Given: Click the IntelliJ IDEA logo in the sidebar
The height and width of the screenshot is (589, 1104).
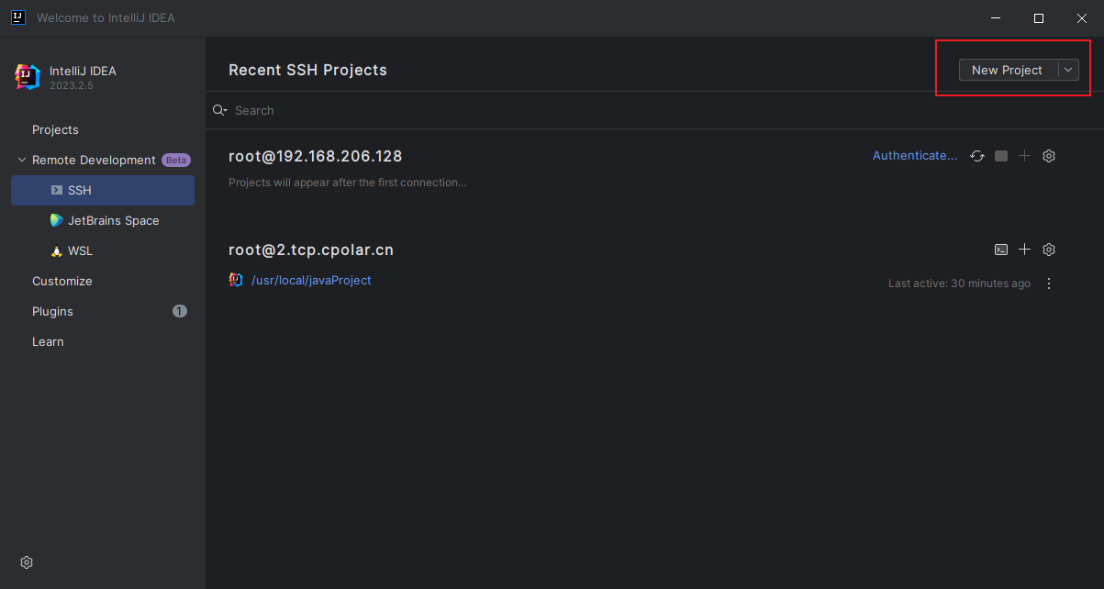Looking at the screenshot, I should pos(28,77).
